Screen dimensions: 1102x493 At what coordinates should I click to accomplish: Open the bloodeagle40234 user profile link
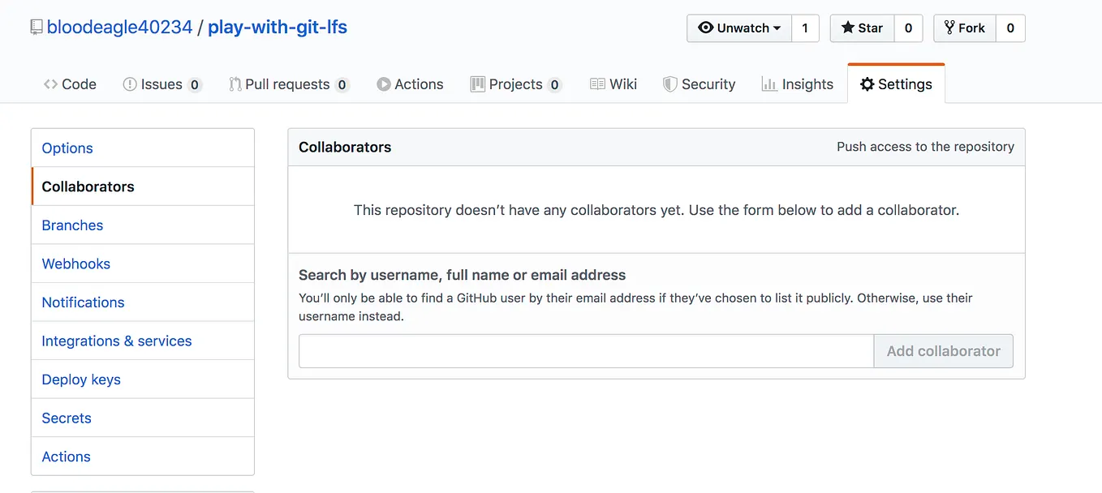point(119,27)
